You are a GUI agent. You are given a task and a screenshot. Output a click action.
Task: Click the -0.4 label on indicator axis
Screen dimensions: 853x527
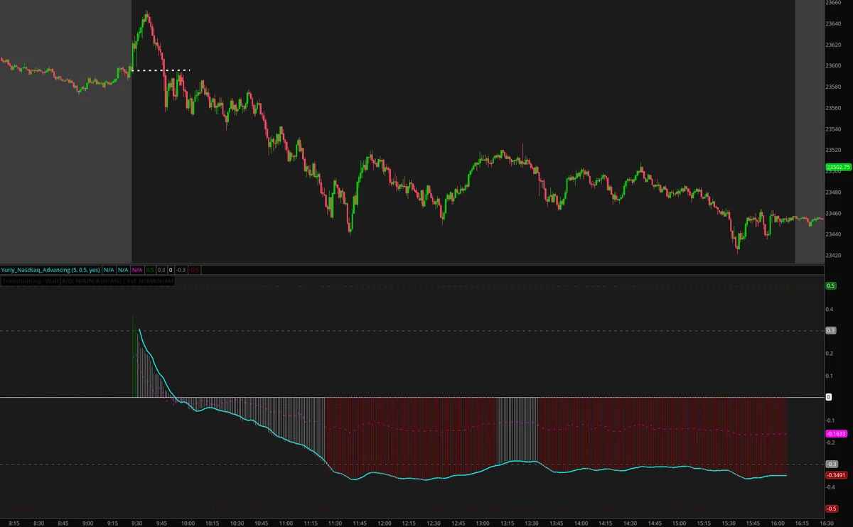pyautogui.click(x=830, y=487)
